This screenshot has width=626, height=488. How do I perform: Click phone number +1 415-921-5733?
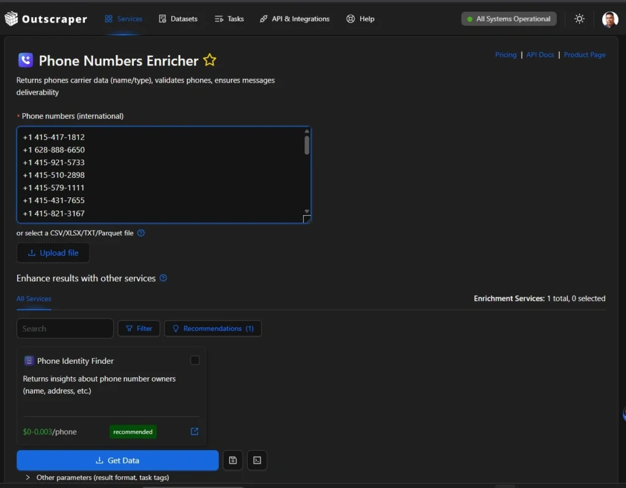[54, 163]
